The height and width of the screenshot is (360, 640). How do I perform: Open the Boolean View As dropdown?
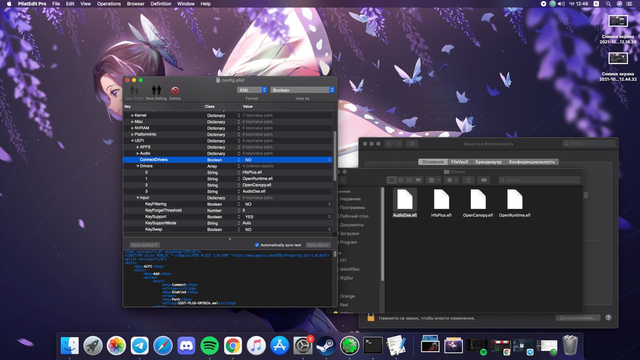[302, 90]
